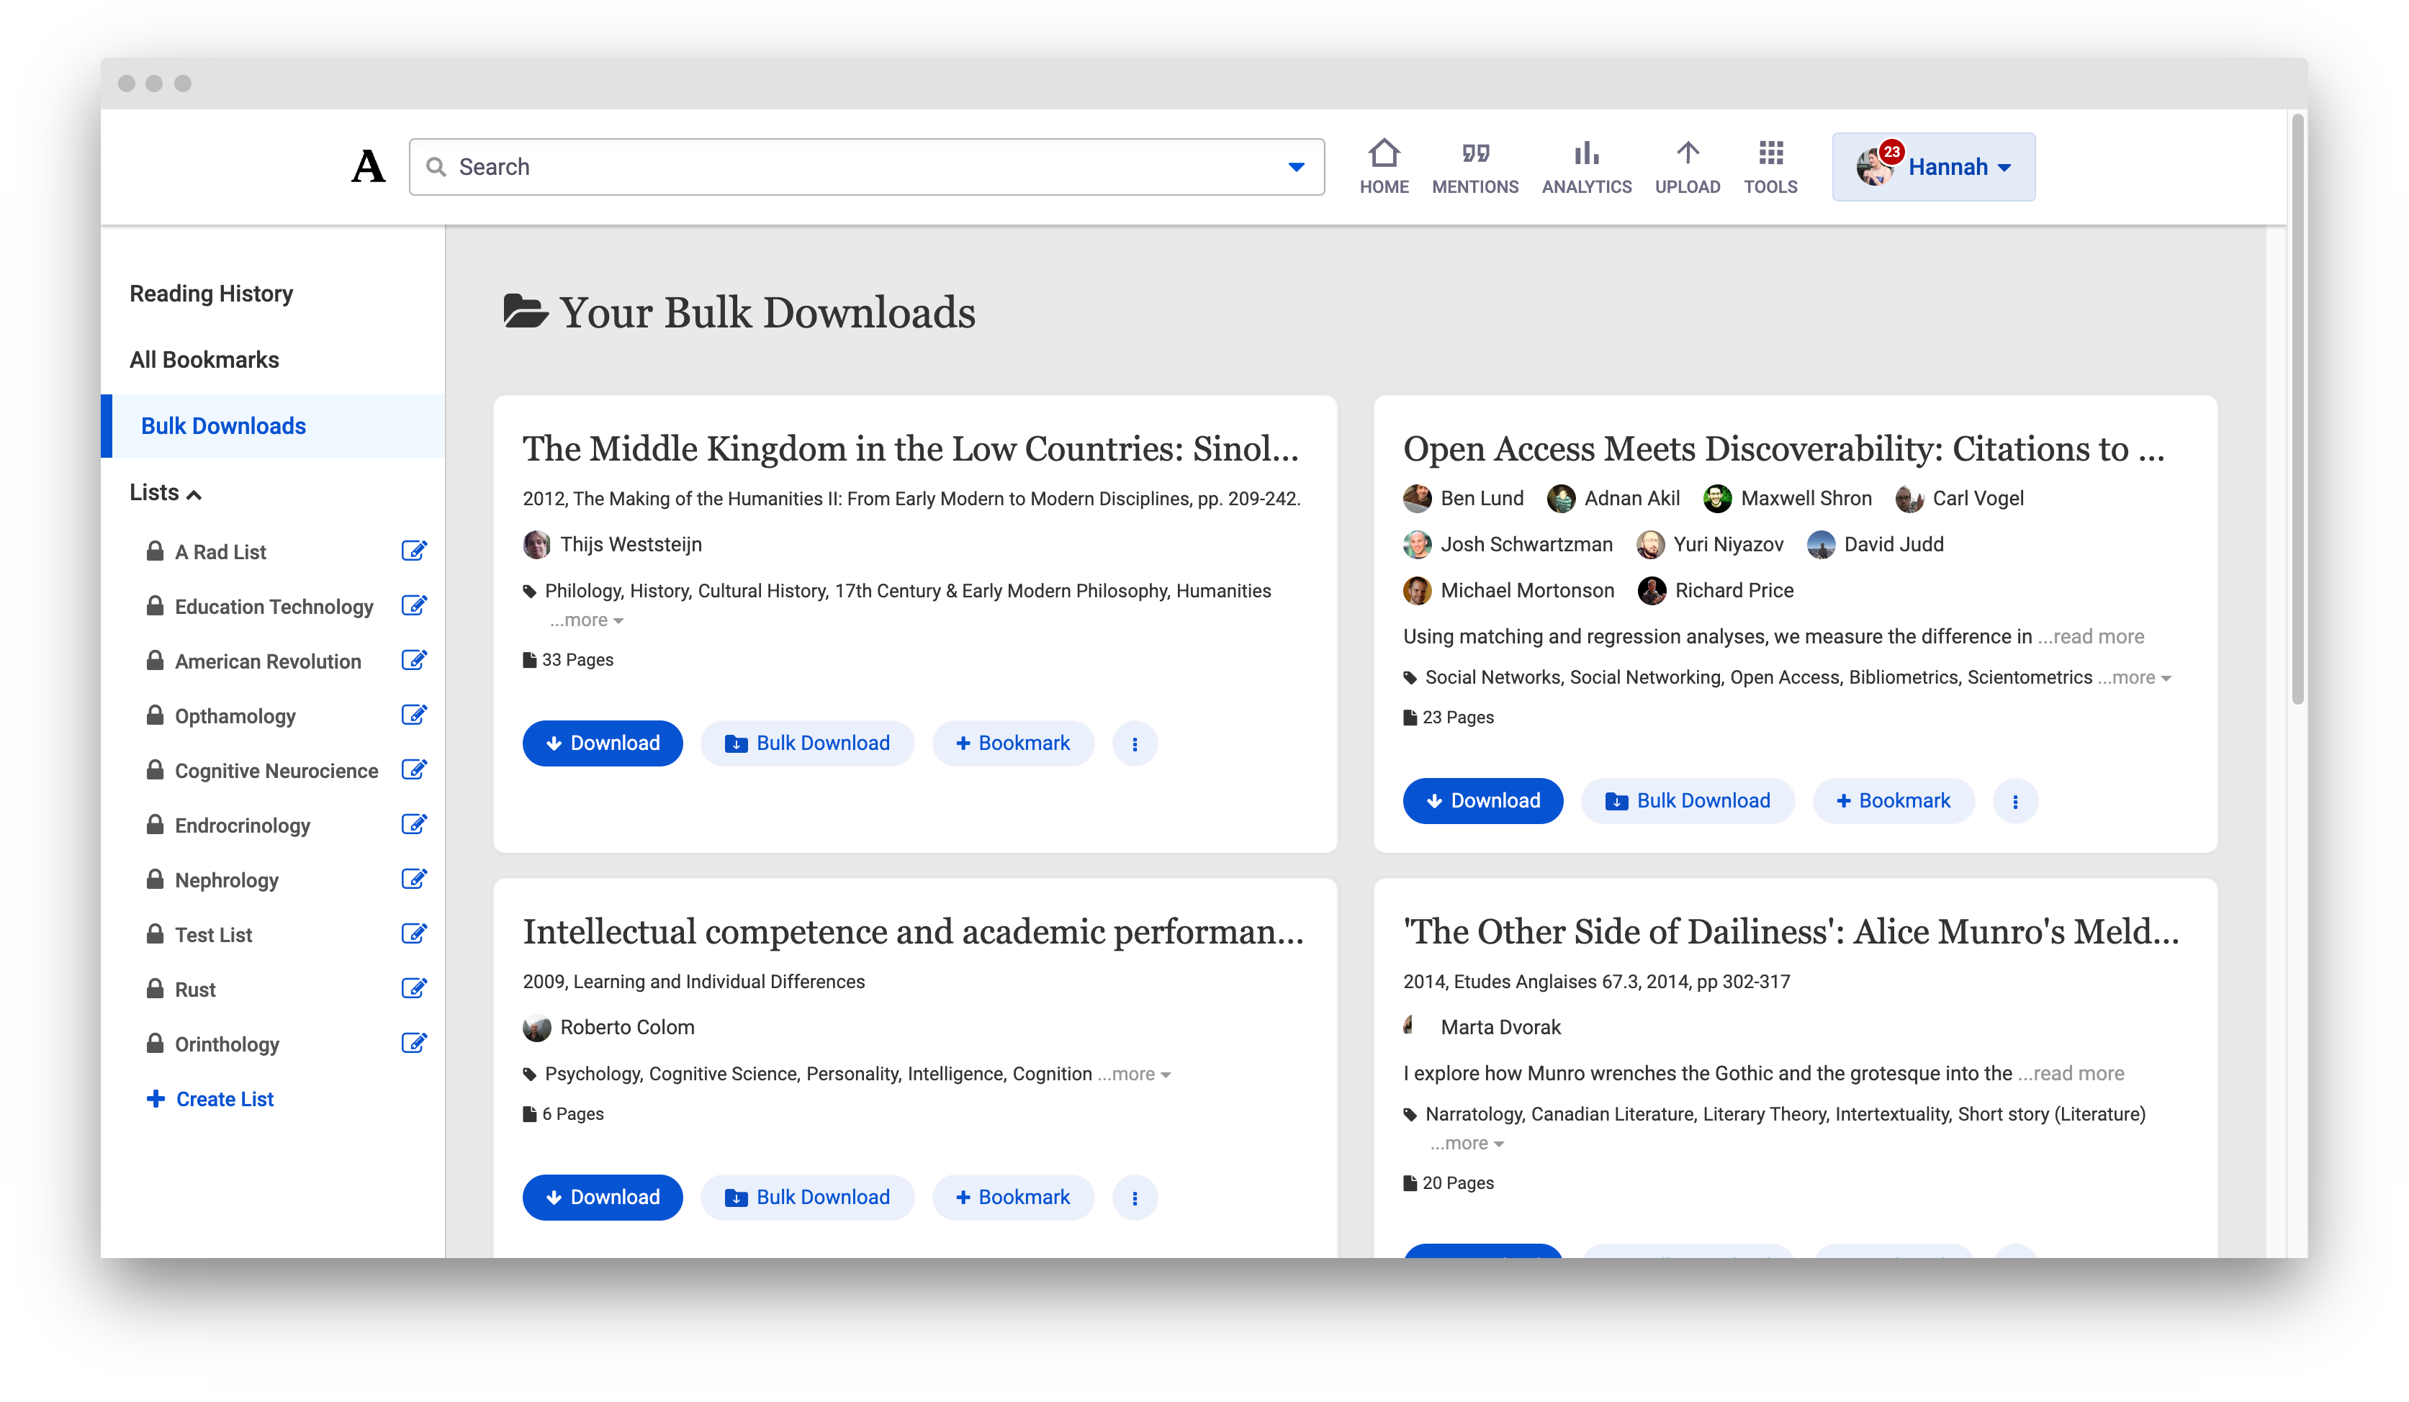The width and height of the screenshot is (2409, 1402).
Task: Download the Open Access Meets Discoverability paper
Action: click(x=1482, y=801)
